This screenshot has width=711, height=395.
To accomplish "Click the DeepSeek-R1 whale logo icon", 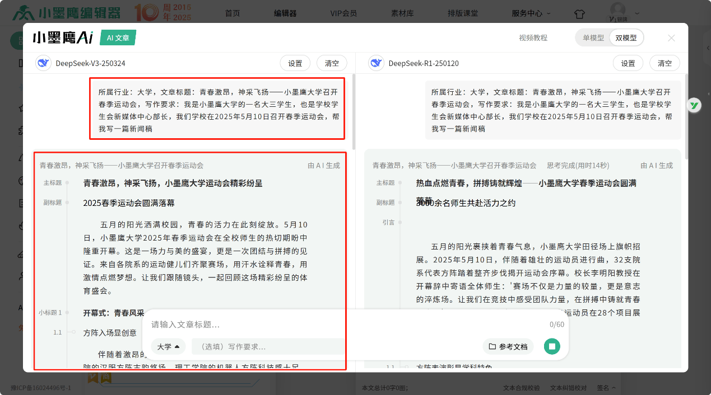I will click(x=376, y=63).
